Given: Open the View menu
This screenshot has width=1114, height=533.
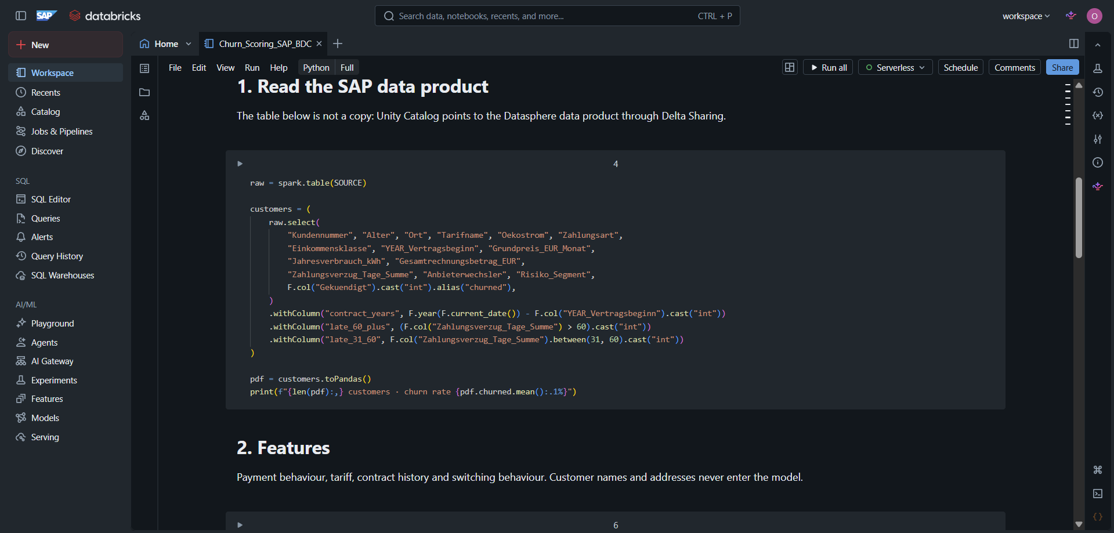Looking at the screenshot, I should click(x=225, y=67).
